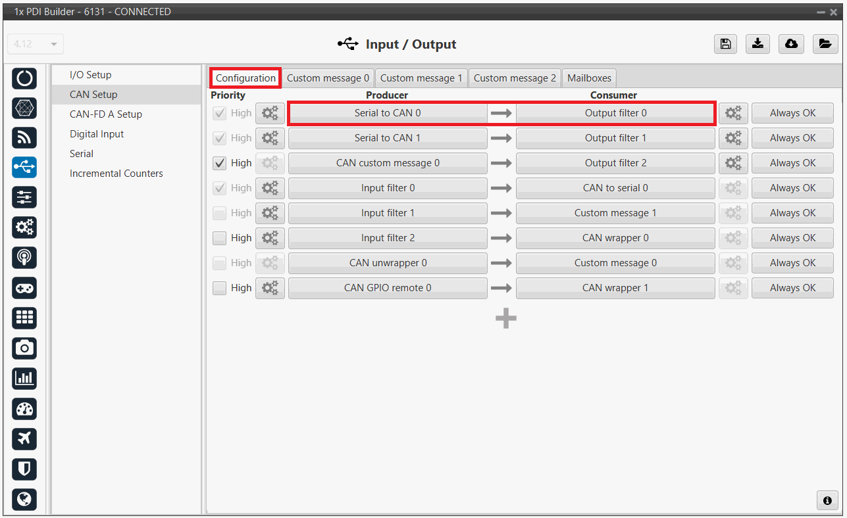Enable High priority for CAN GPIO remote 0

pos(220,288)
